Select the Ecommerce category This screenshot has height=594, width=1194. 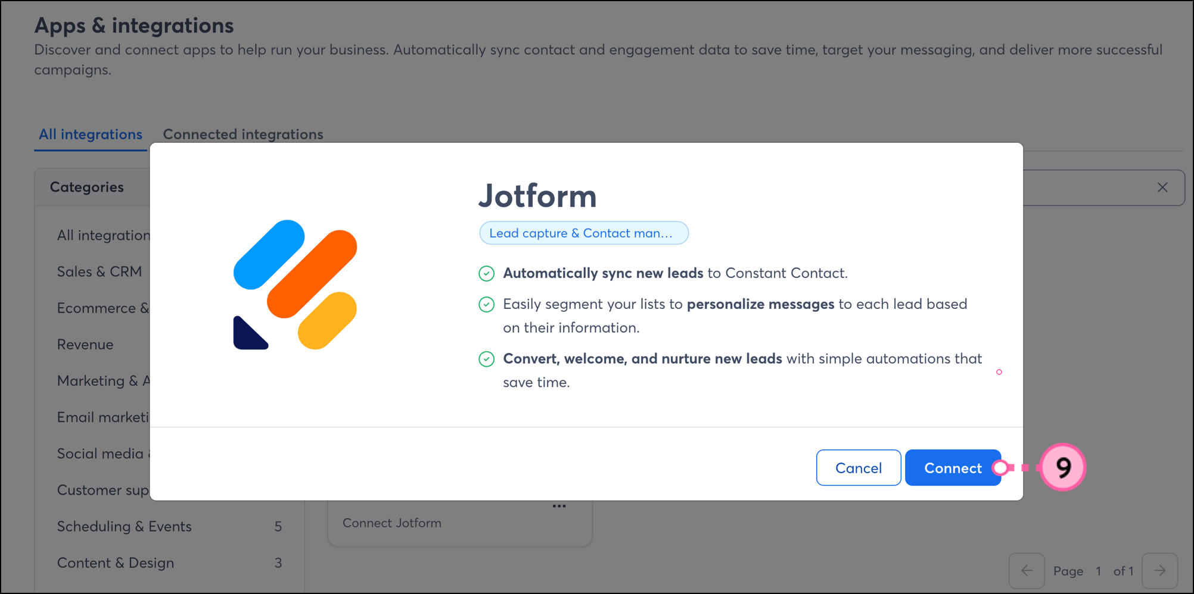pos(103,308)
